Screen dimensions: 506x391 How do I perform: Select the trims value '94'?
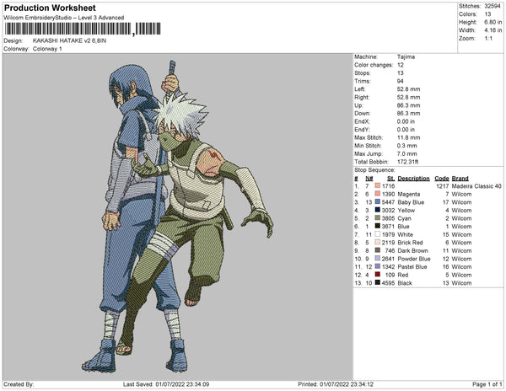(400, 81)
